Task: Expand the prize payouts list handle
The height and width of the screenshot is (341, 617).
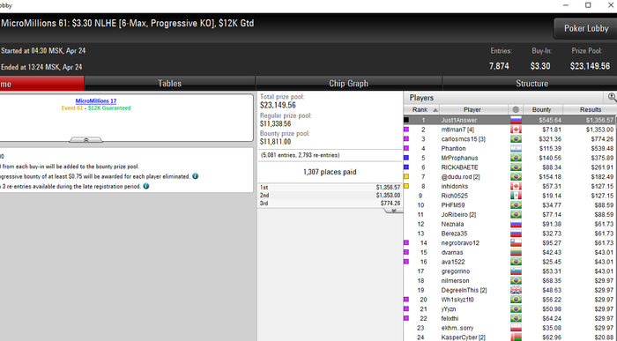Action: pos(393,211)
